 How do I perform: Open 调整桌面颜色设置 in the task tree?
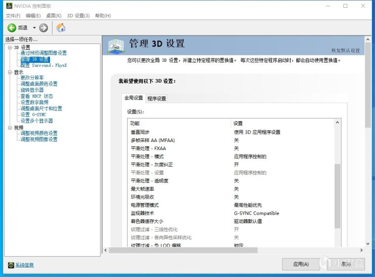pos(39,83)
